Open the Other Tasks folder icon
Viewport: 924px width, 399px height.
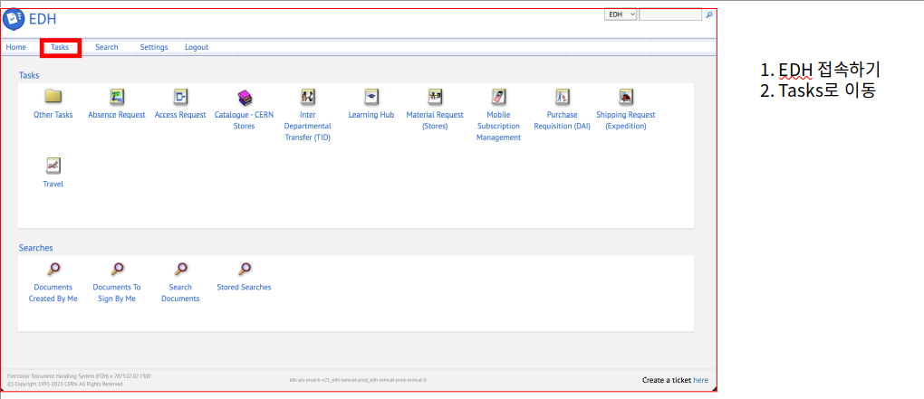(53, 96)
